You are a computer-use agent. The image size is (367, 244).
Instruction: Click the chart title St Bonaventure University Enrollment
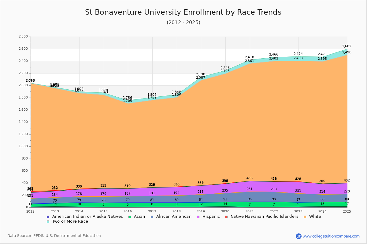183,12
